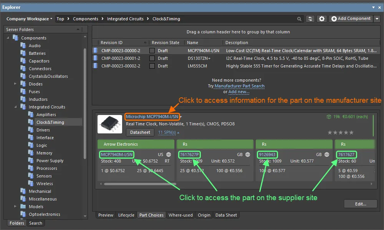Open the Optoelectronics folder
384x230 pixels.
(x=44, y=214)
